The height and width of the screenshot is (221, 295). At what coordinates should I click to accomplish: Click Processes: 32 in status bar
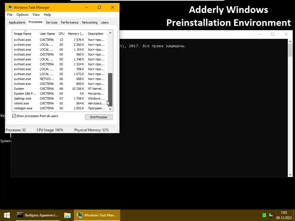[16, 130]
